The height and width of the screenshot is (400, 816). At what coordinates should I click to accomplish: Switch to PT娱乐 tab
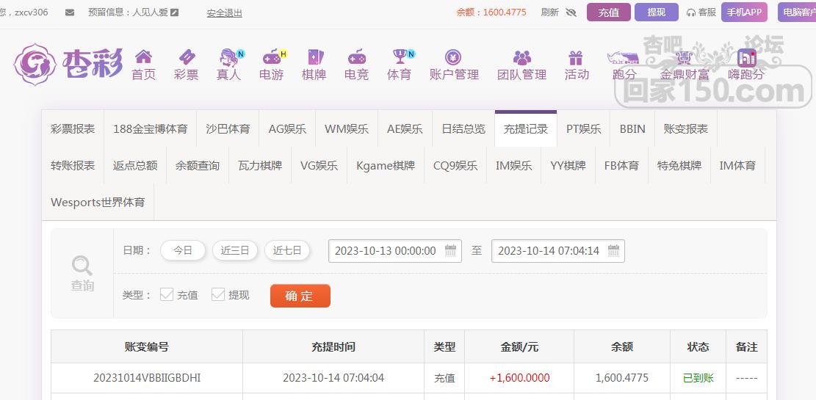(x=584, y=129)
